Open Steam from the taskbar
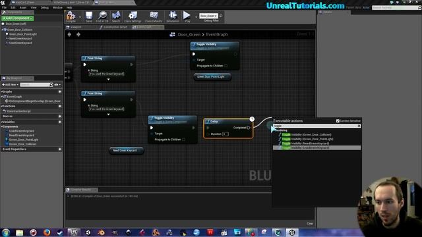422x237 pixels. [x=60, y=232]
